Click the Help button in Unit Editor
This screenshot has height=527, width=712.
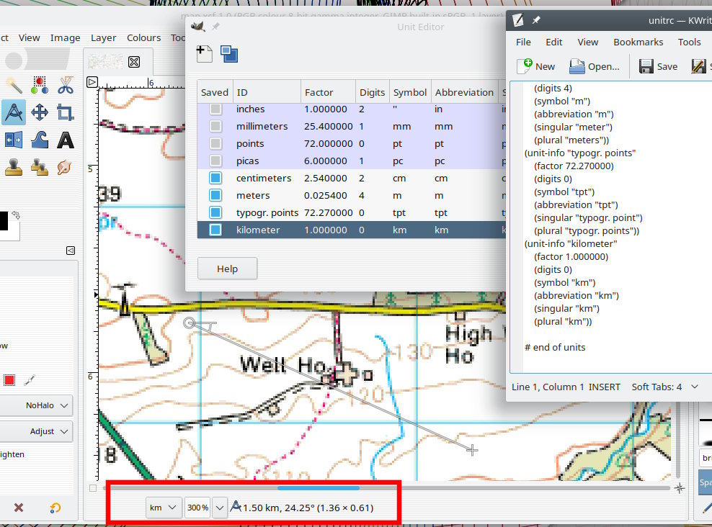(227, 269)
